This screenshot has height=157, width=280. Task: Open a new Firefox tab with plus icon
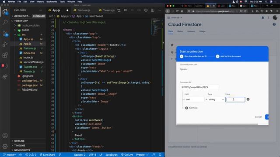point(267,6)
